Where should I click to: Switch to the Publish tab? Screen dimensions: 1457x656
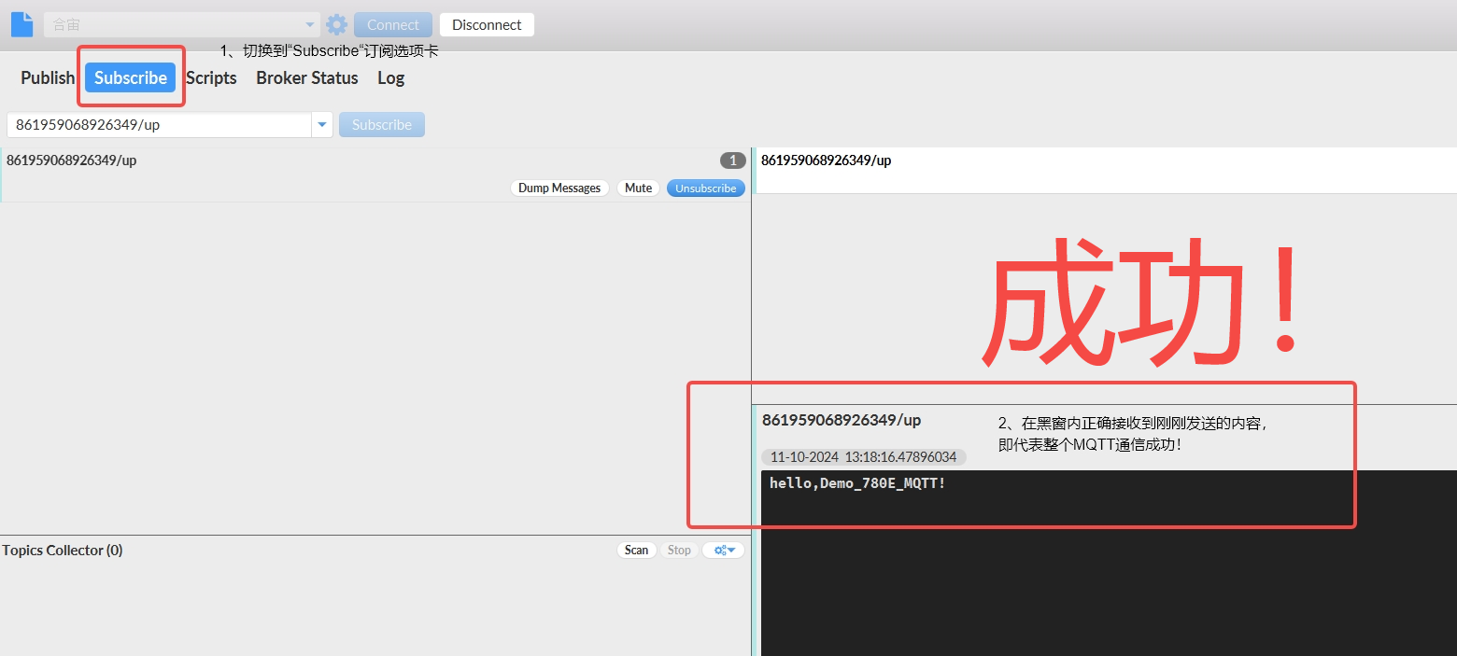[x=48, y=77]
